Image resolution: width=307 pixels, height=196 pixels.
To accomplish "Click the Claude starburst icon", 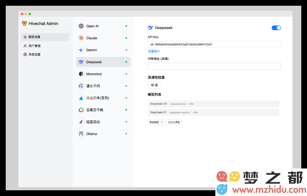I will pos(81,38).
